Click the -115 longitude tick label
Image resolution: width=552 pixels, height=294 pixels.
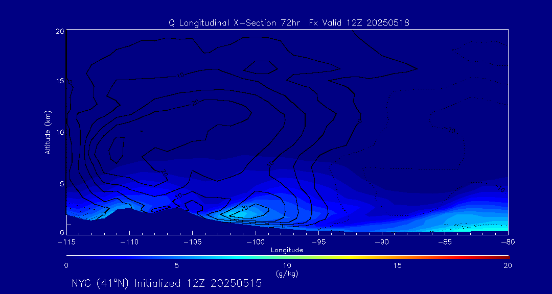66,242
